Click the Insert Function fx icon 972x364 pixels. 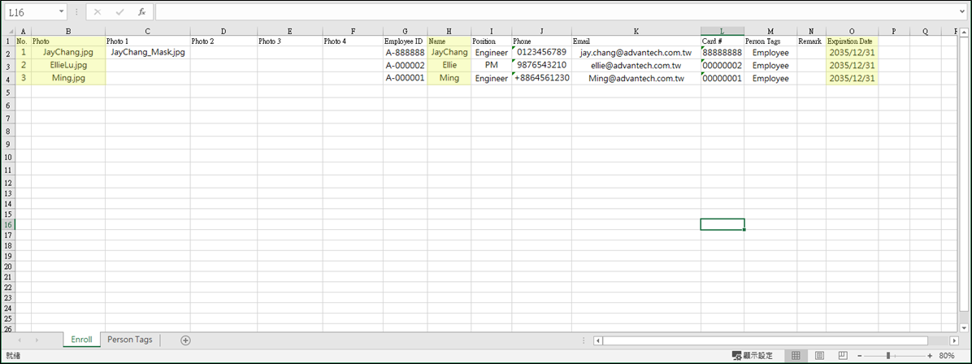[141, 12]
